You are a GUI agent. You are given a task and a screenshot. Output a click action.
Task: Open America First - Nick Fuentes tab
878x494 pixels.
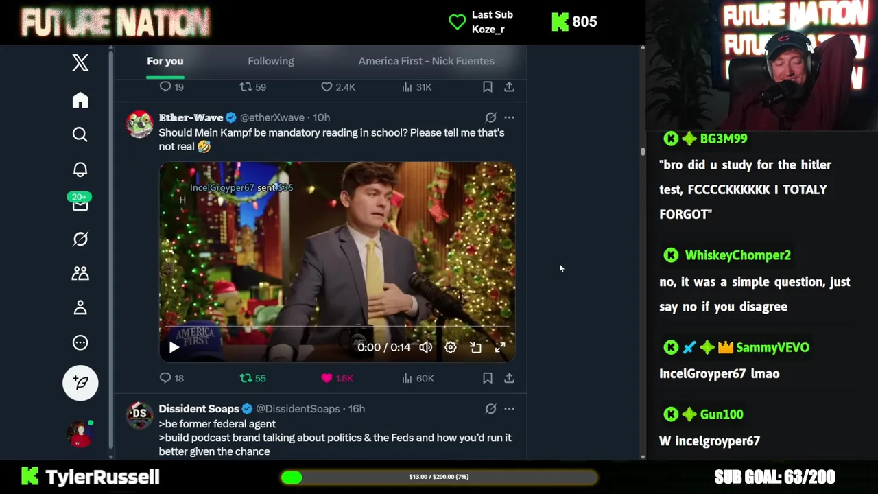pos(426,61)
